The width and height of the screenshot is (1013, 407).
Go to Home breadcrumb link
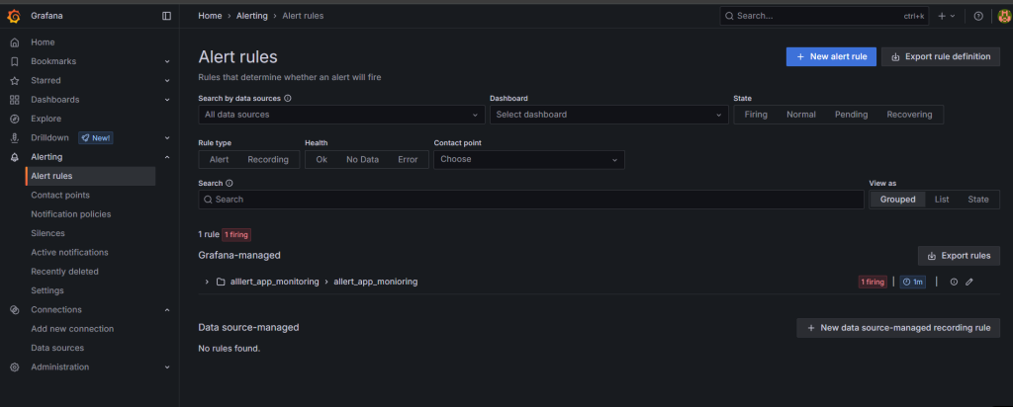210,16
